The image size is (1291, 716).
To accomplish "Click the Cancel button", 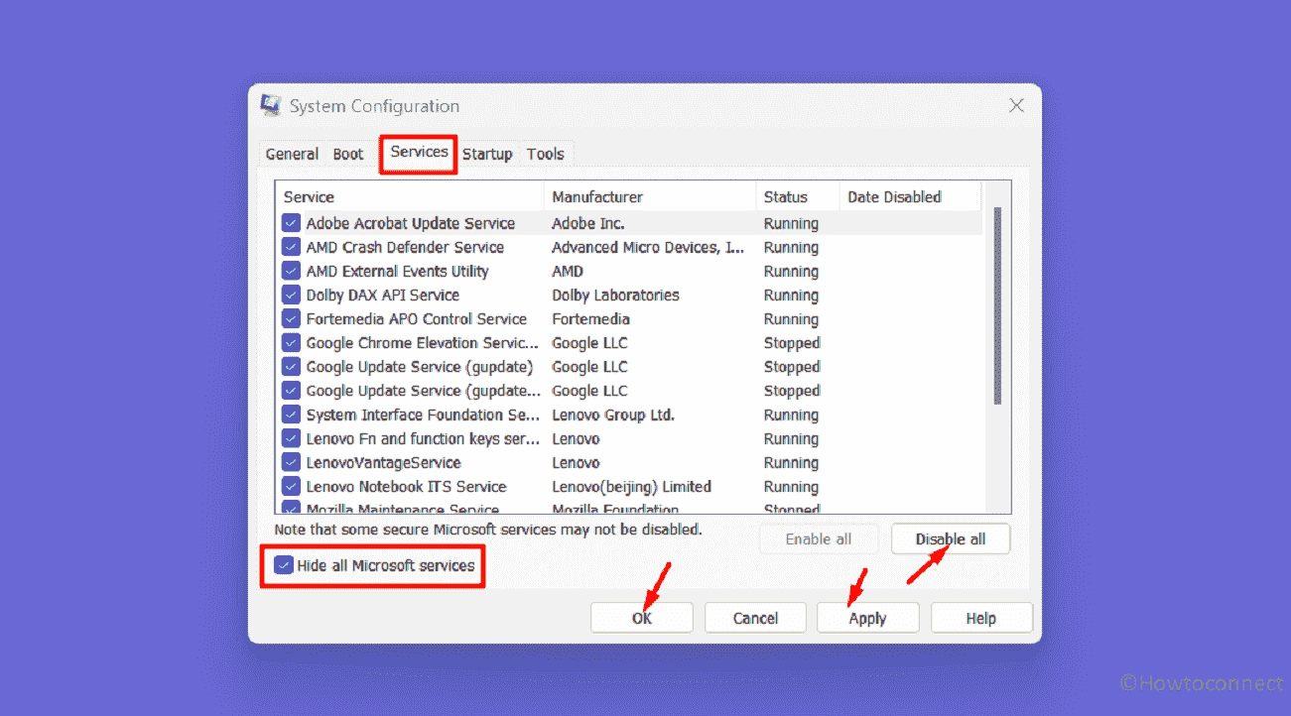I will point(755,618).
